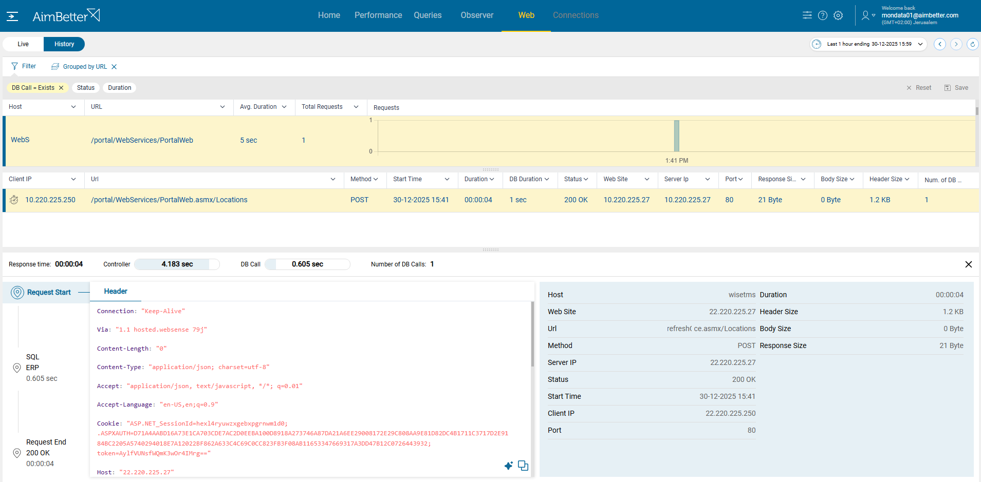Click the request bar at 1:41 PM
The width and height of the screenshot is (981, 482).
[676, 136]
